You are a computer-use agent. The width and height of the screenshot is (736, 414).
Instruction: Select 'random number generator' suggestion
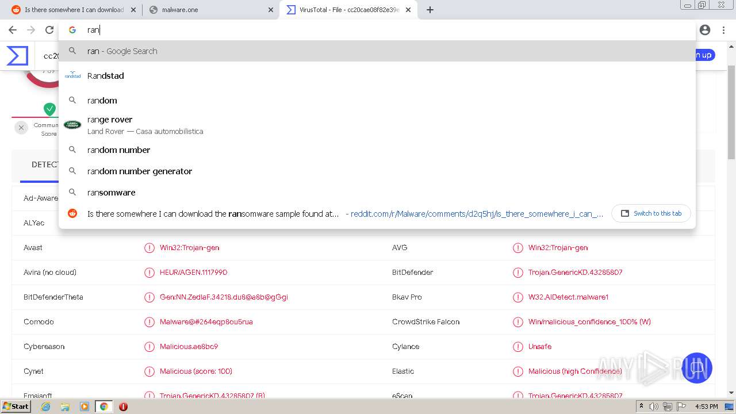(377, 171)
